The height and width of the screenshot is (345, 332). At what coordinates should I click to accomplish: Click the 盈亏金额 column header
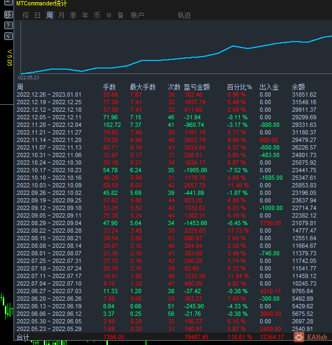(x=197, y=87)
